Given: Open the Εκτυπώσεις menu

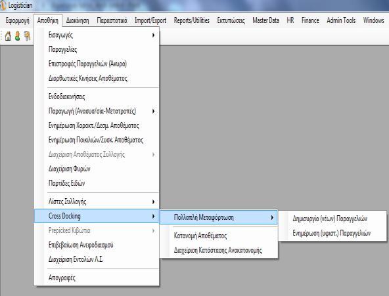Looking at the screenshot, I should 231,20.
